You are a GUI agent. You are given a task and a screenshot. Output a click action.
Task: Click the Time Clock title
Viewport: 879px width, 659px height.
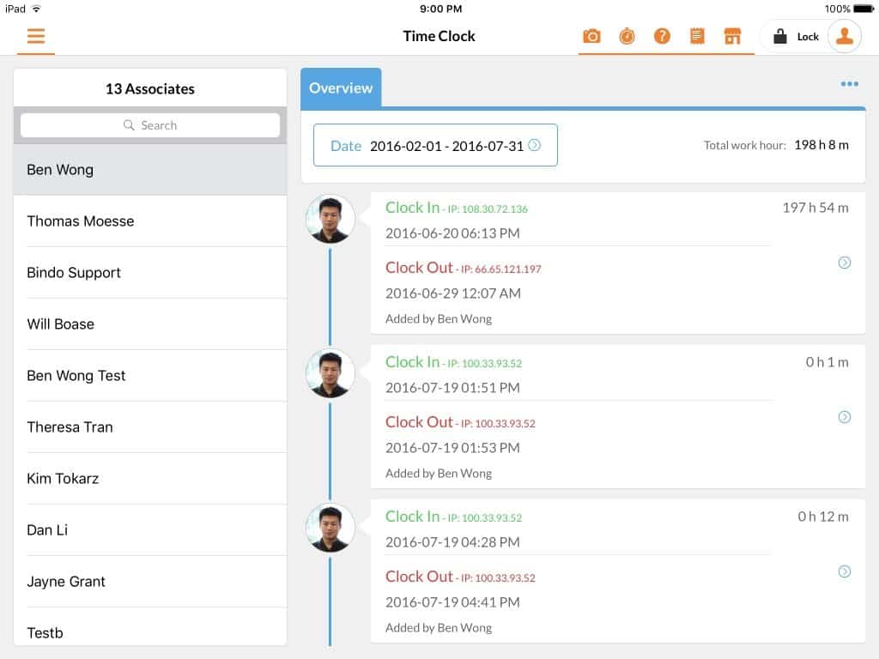pyautogui.click(x=439, y=36)
